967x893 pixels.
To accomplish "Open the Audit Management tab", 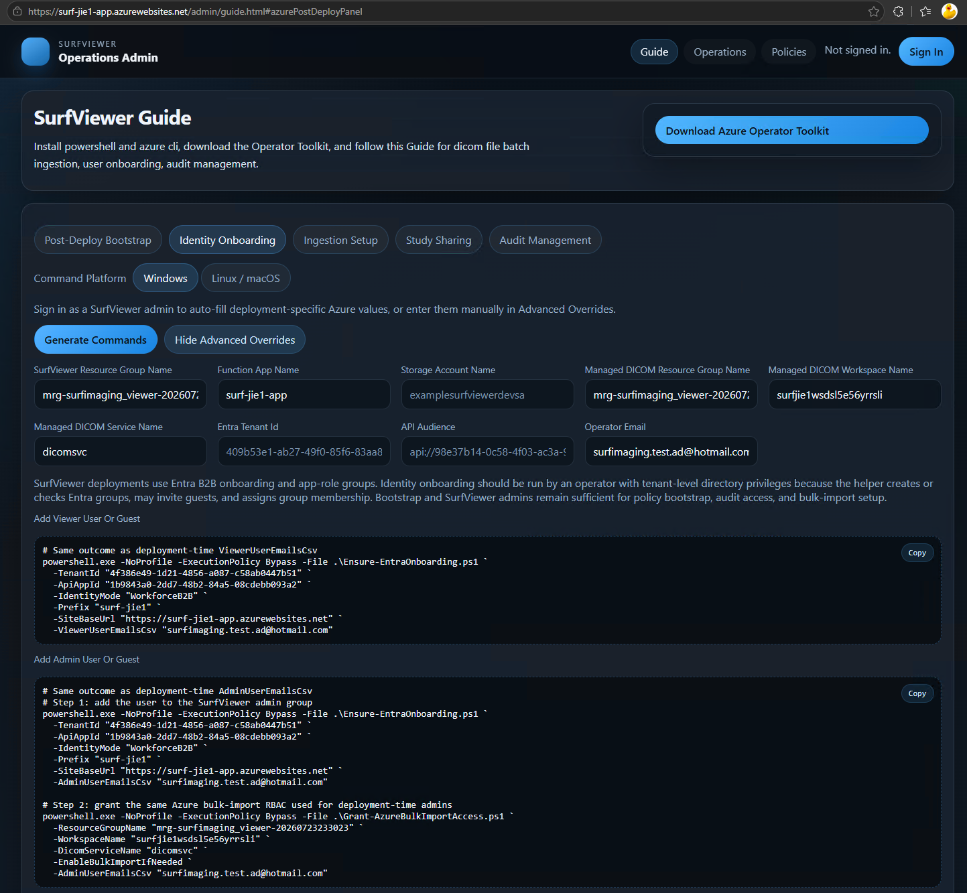I will tap(545, 240).
